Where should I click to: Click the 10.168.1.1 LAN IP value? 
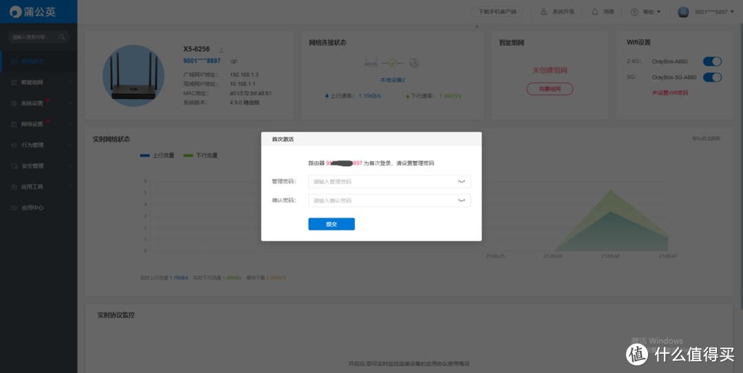coord(243,84)
